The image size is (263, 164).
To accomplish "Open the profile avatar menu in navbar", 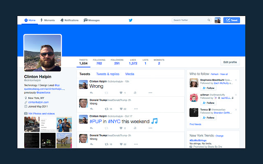I will coord(217,20).
